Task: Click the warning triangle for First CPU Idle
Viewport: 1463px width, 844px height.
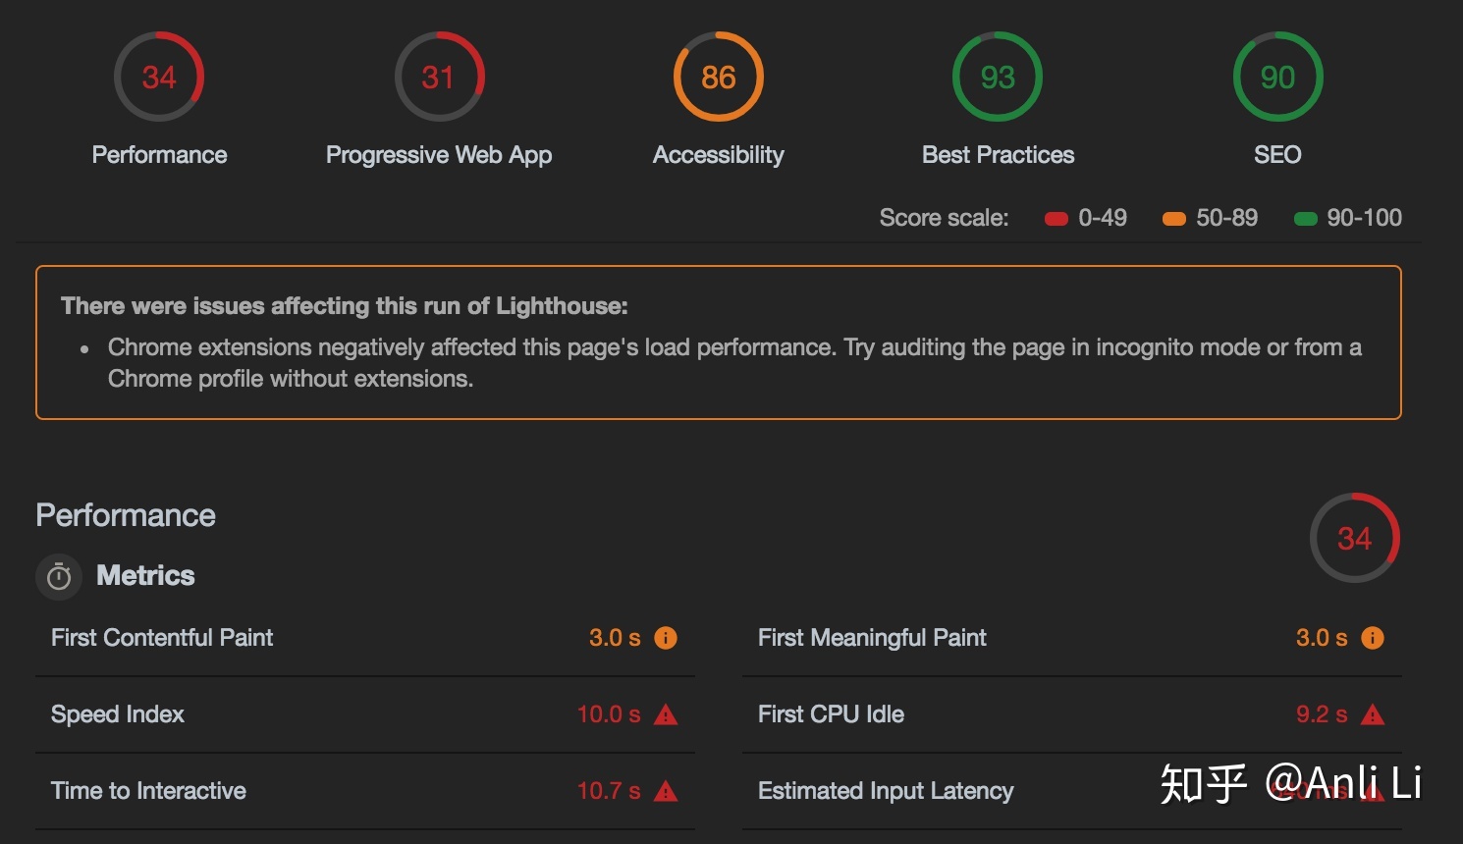Action: (x=1373, y=714)
